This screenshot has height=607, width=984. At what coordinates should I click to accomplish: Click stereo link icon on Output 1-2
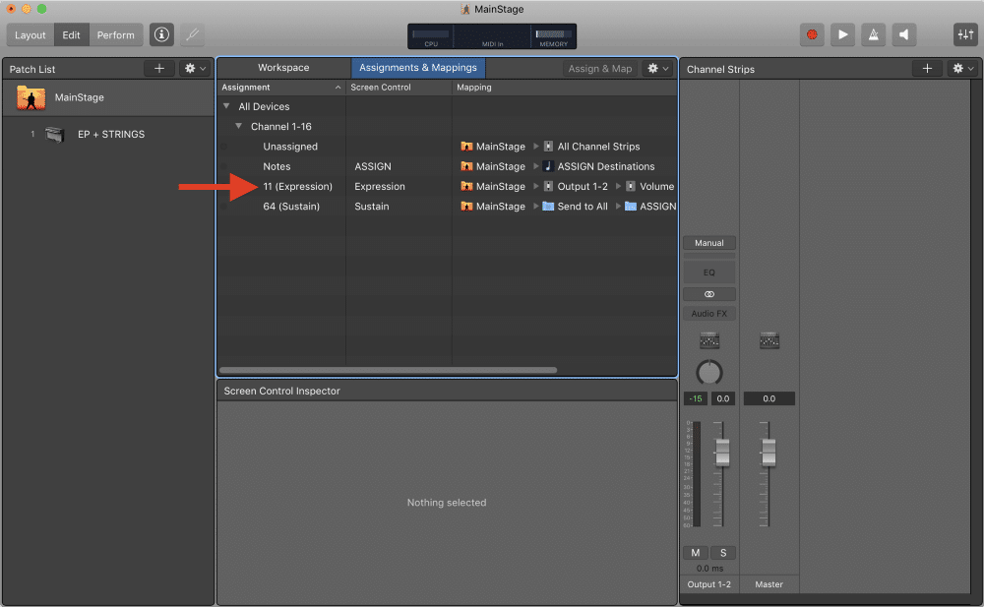click(709, 294)
